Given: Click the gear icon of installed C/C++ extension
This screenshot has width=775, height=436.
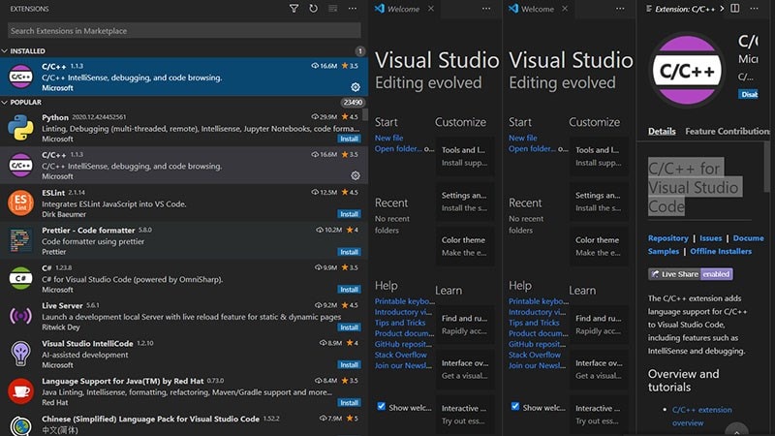Looking at the screenshot, I should [x=356, y=87].
